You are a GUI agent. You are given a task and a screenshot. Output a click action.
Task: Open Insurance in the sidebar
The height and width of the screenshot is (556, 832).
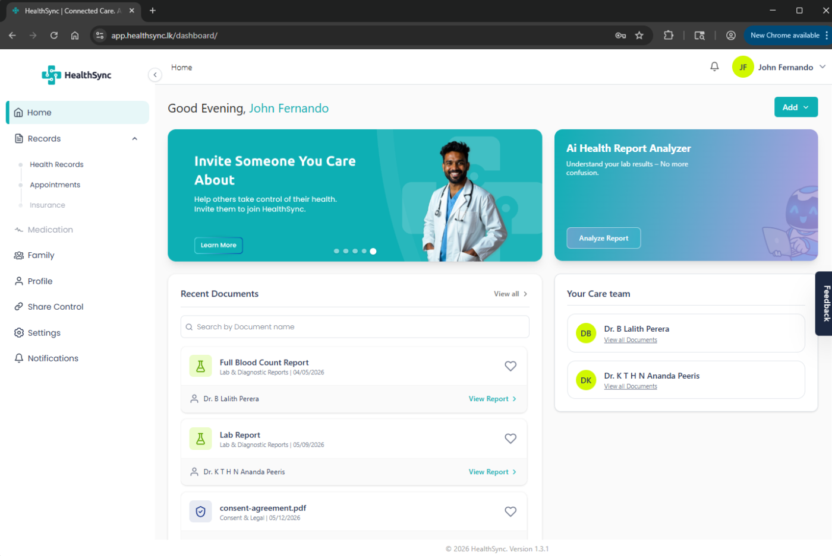pyautogui.click(x=48, y=205)
